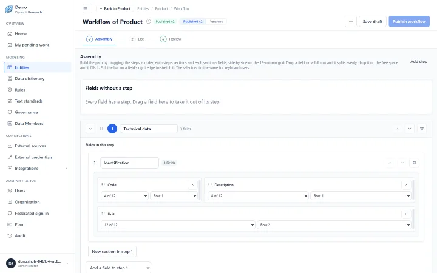Image resolution: width=437 pixels, height=273 pixels.
Task: Grab the drag handle of the Technical data step
Action: [101, 129]
